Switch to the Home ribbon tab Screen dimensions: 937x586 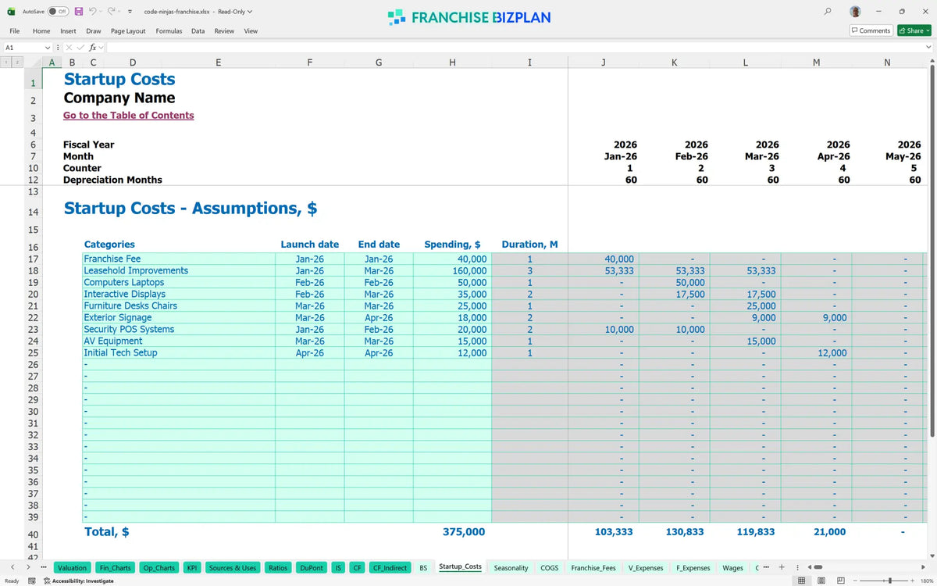click(x=41, y=31)
